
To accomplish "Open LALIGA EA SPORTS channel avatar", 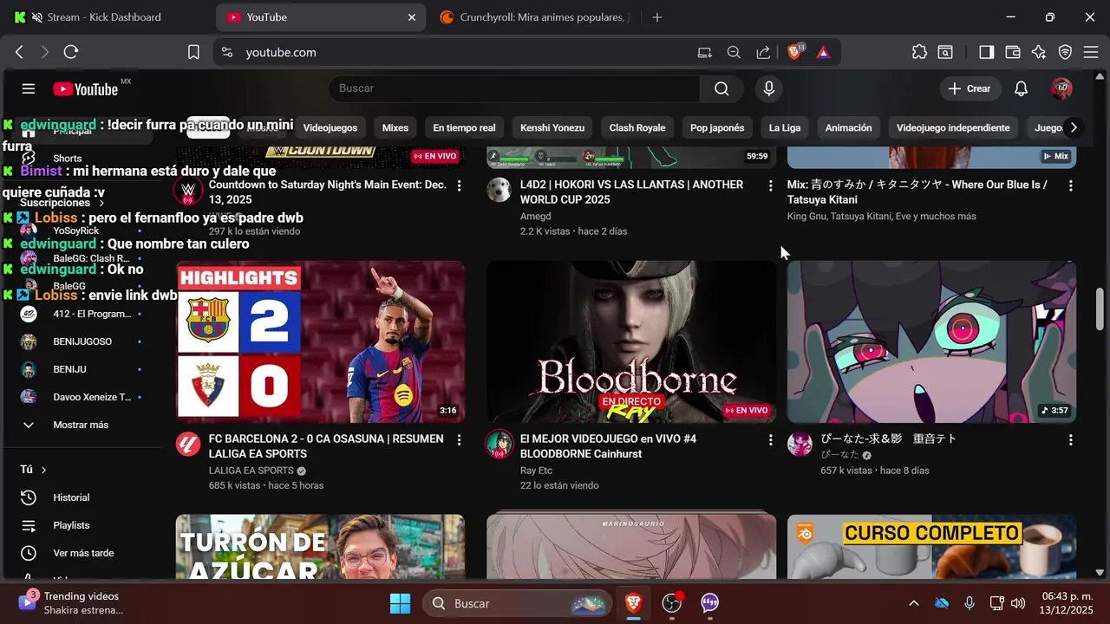I will 188,445.
